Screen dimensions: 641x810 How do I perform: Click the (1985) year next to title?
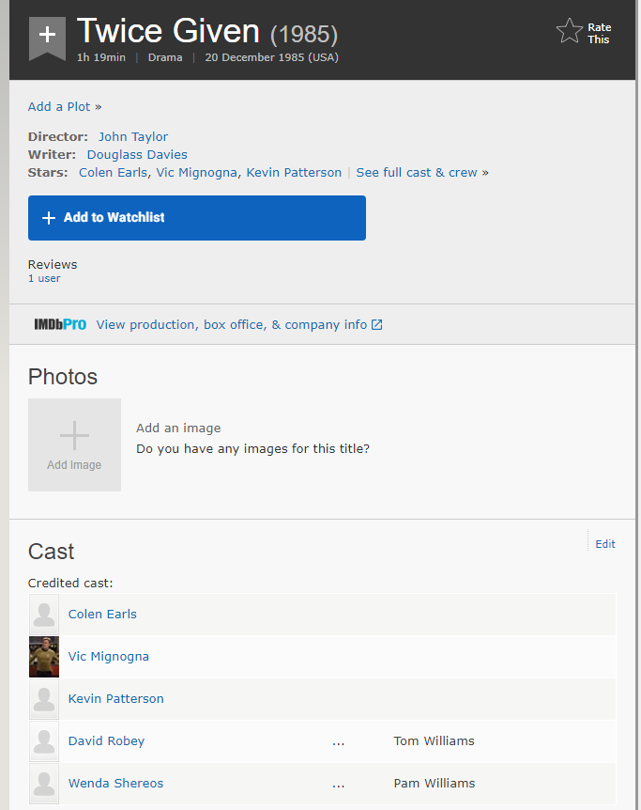coord(304,35)
